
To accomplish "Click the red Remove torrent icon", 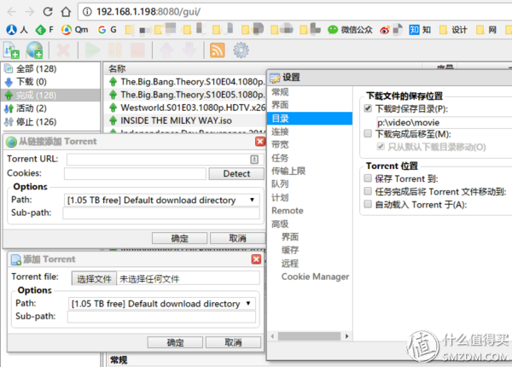I will point(63,50).
